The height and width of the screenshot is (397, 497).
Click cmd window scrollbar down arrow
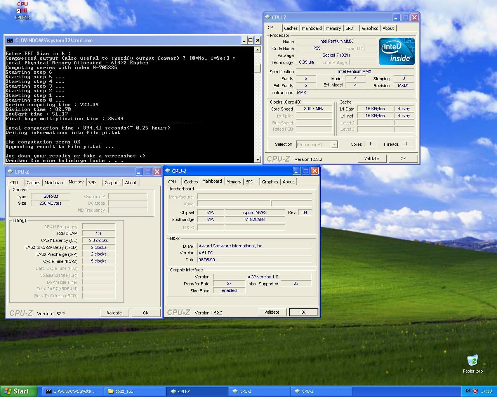(x=257, y=159)
